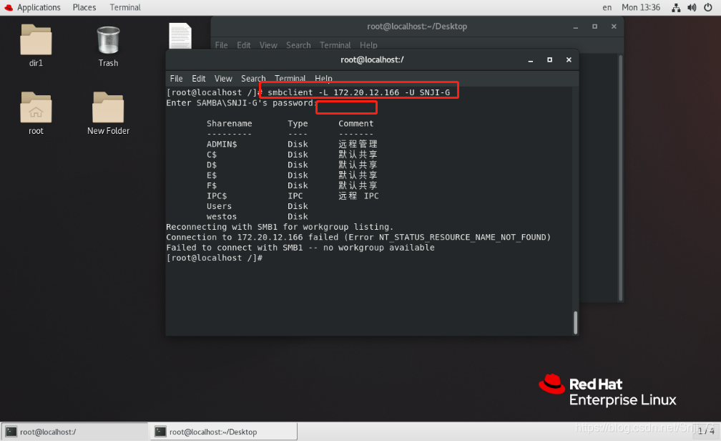Click the C$ share name
Screen dimensions: 721x441
click(x=212, y=155)
